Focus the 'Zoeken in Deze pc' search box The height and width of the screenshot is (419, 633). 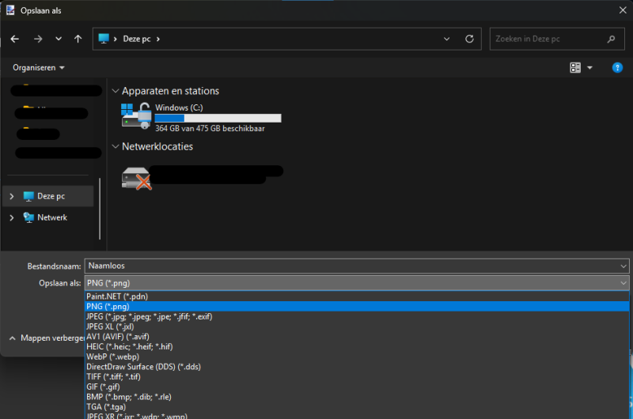pyautogui.click(x=557, y=39)
